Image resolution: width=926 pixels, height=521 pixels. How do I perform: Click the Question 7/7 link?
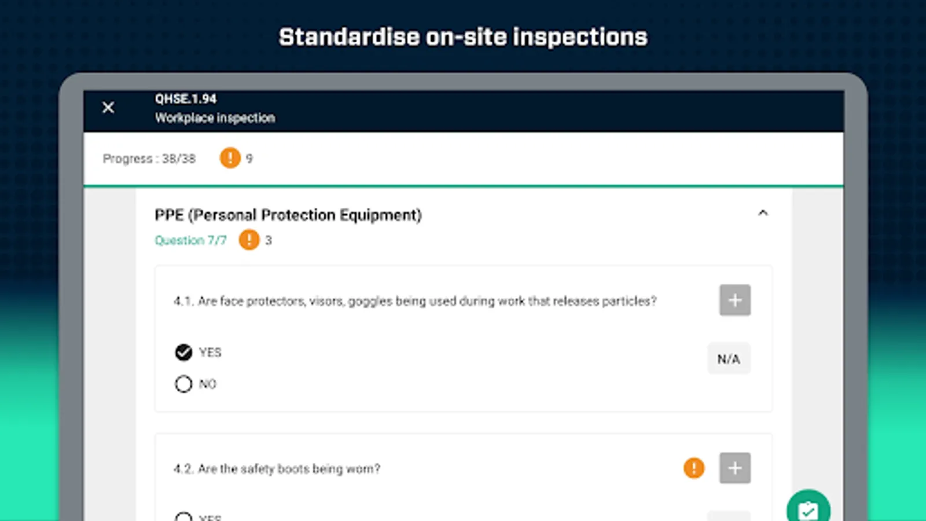pyautogui.click(x=190, y=240)
